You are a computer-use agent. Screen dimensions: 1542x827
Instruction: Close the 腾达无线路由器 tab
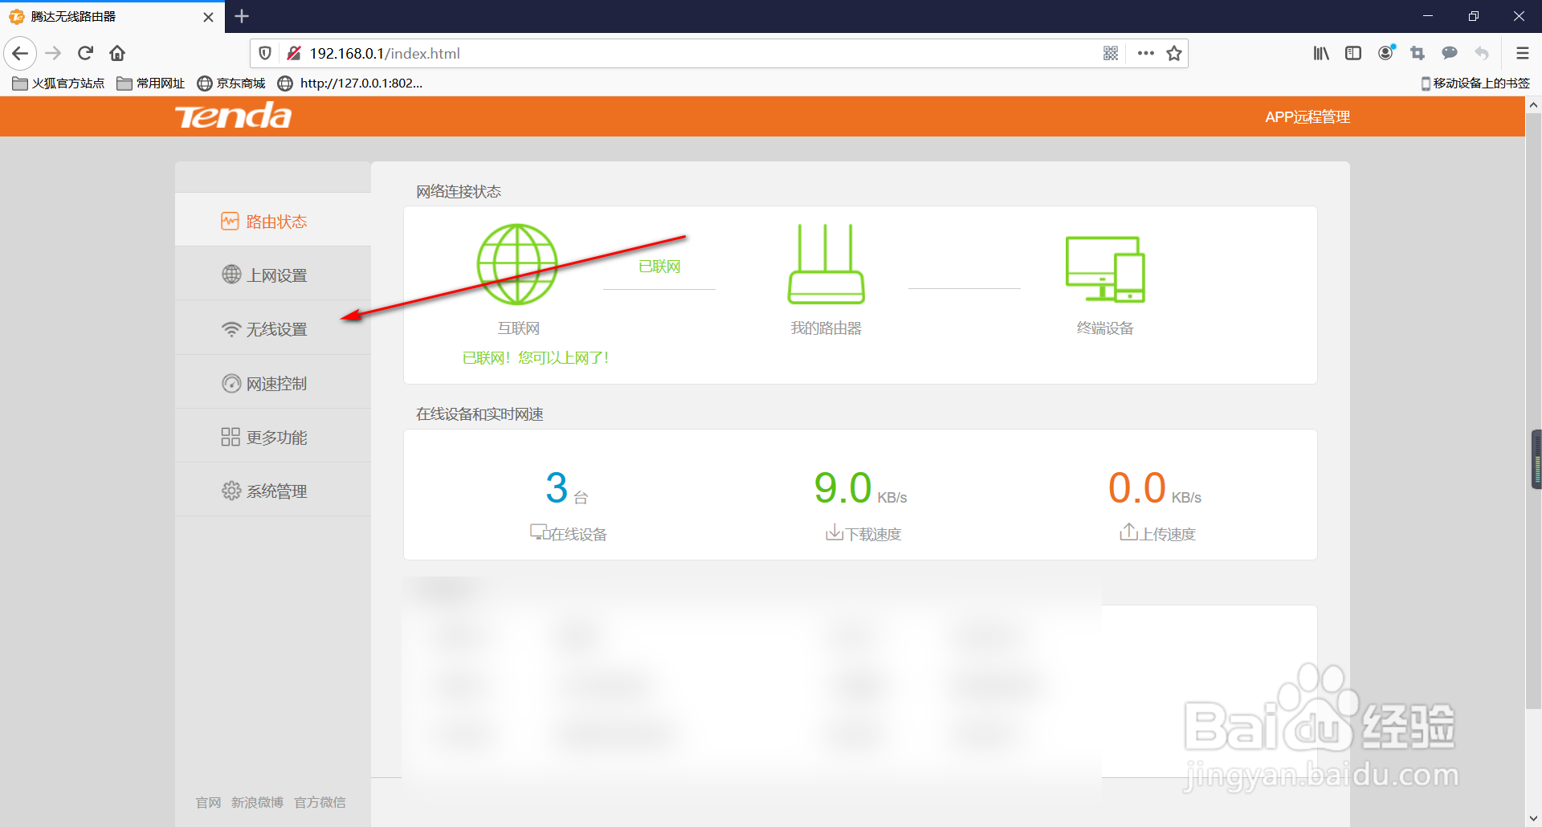coord(208,17)
